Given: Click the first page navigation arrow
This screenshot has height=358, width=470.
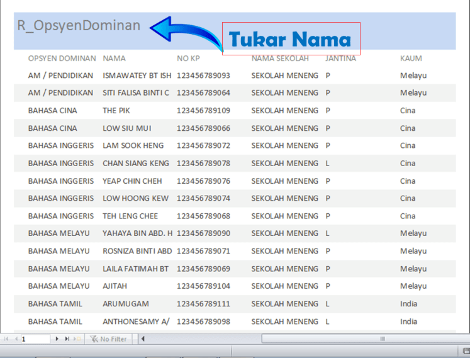Looking at the screenshot, I should pos(6,339).
